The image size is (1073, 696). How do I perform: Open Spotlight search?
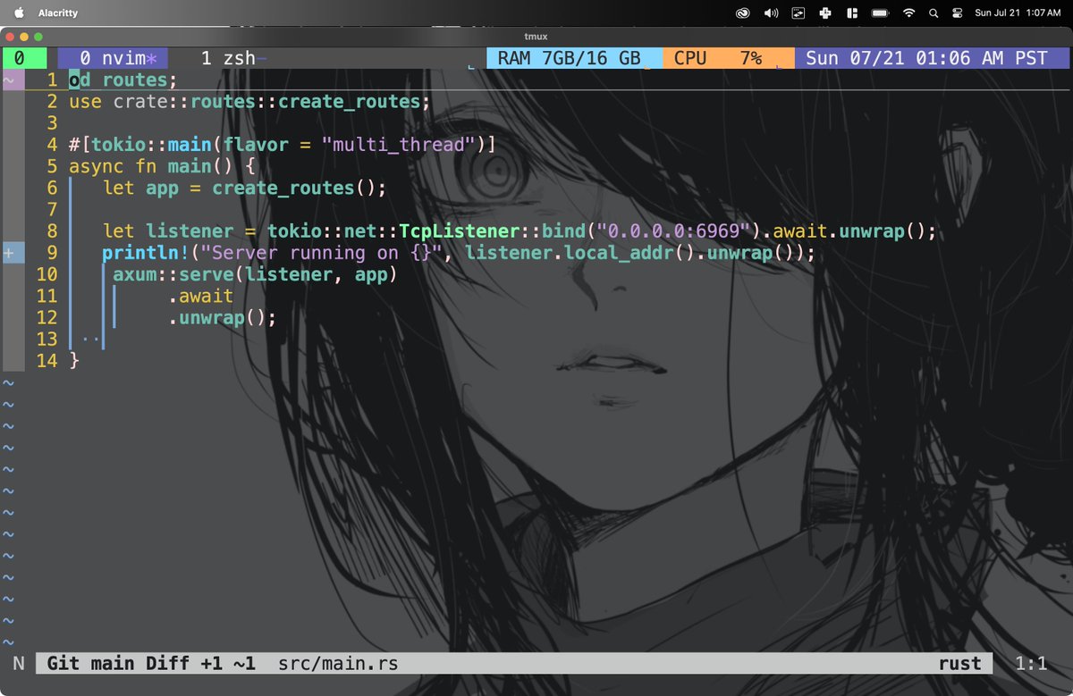[x=934, y=13]
